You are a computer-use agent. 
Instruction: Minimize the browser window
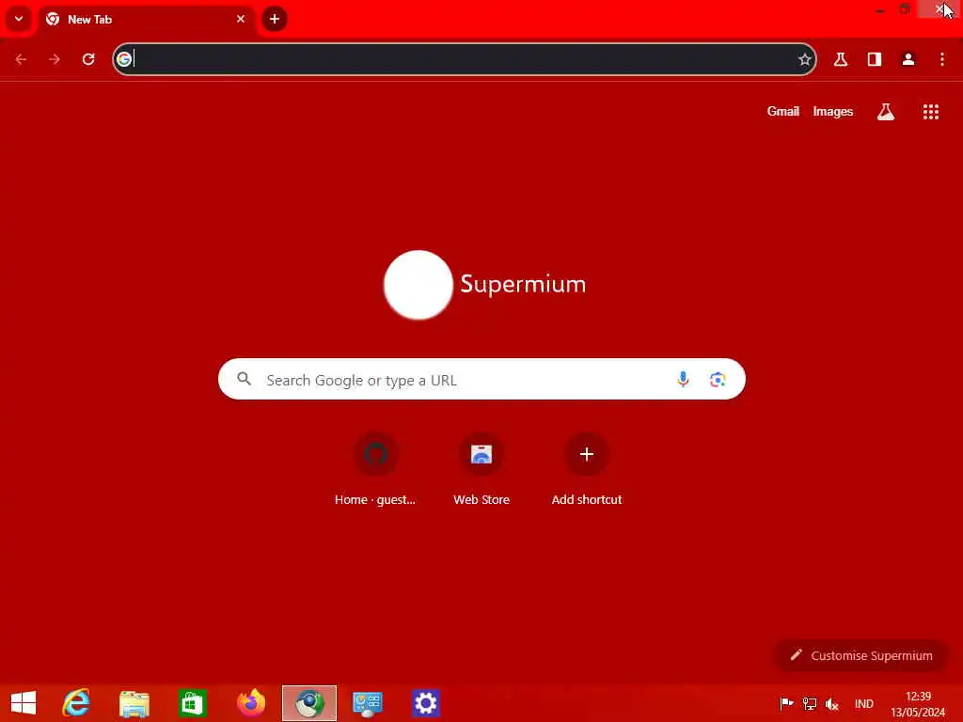coord(879,9)
